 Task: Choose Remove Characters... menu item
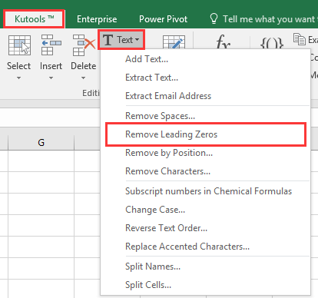coord(206,171)
